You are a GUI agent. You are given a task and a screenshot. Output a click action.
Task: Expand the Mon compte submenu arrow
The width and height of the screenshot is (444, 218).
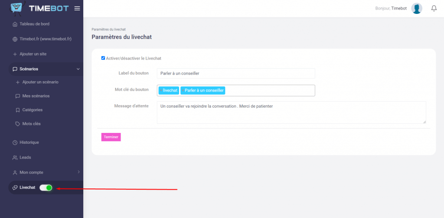[78, 172]
